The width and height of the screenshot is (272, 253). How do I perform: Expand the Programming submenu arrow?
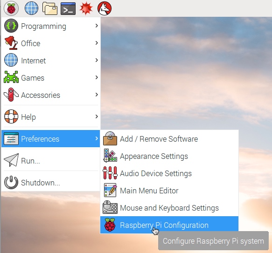click(97, 26)
